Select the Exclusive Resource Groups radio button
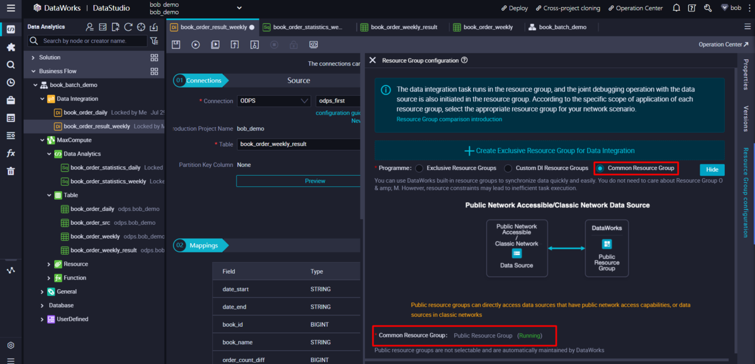755x364 pixels. 419,168
